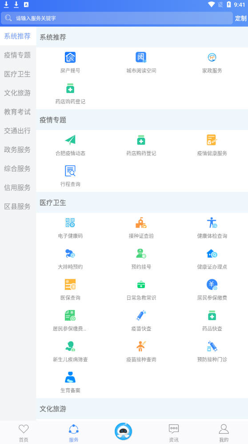The width and height of the screenshot is (248, 444).
Task: Tap the 家政服务 icon
Action: [212, 57]
